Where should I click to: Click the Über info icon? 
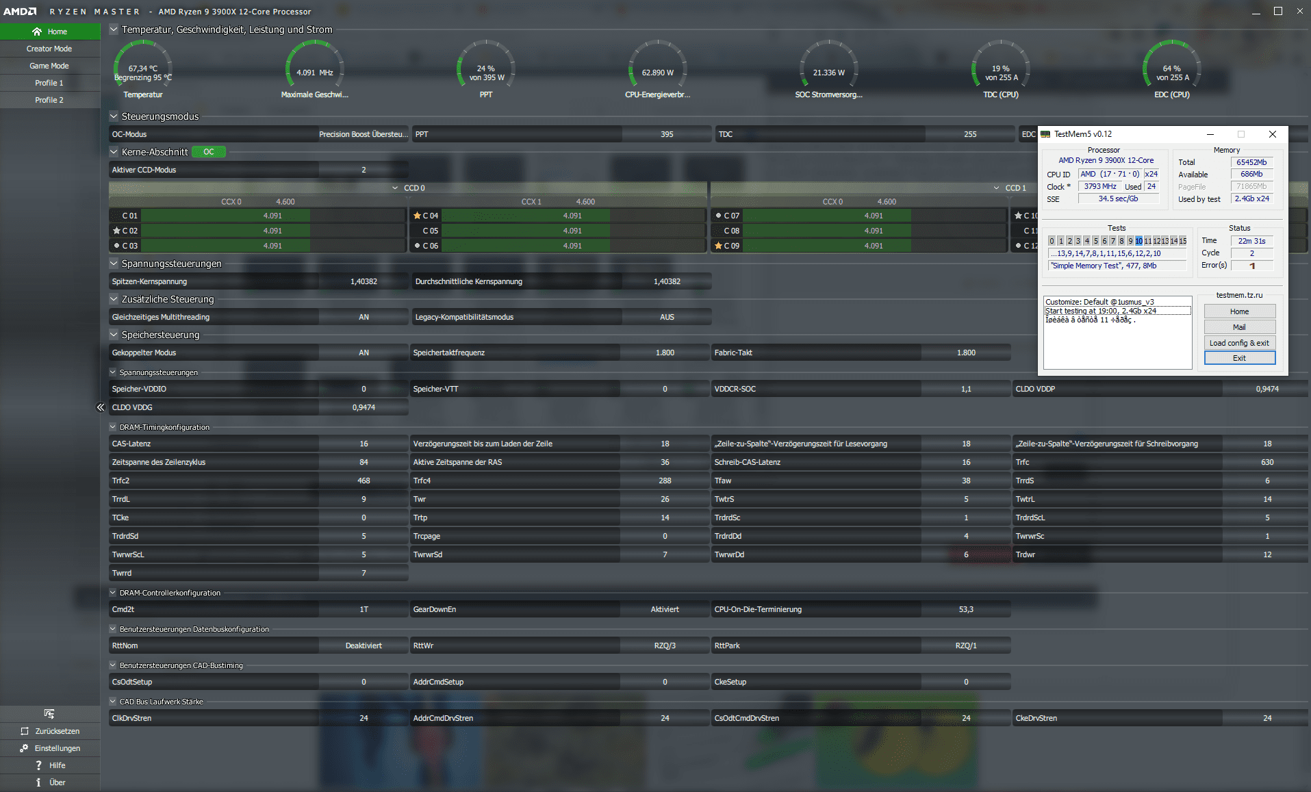pyautogui.click(x=38, y=782)
